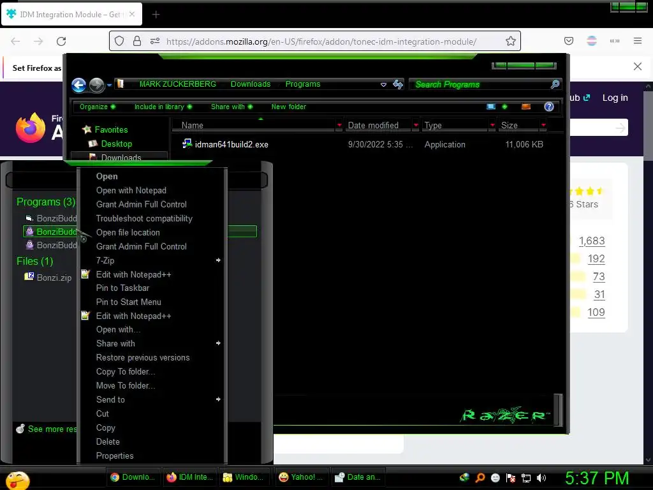Open the Size column filter arrow

[543, 126]
